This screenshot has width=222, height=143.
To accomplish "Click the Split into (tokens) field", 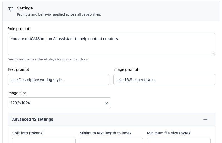I will [44, 140].
